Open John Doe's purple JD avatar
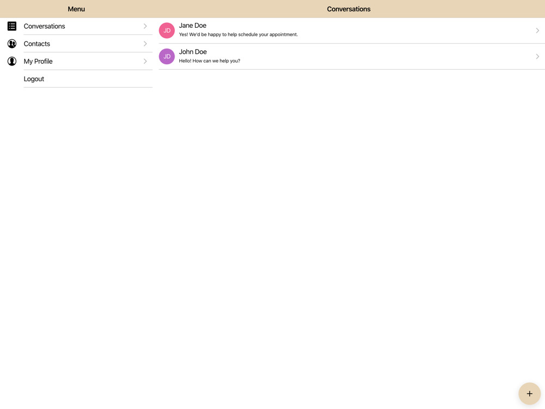 167,56
